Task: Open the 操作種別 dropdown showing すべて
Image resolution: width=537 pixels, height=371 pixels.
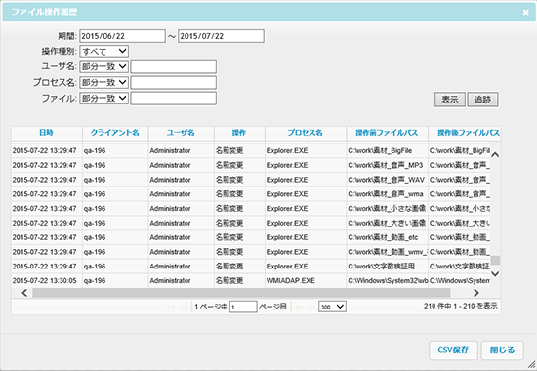Action: tap(104, 52)
